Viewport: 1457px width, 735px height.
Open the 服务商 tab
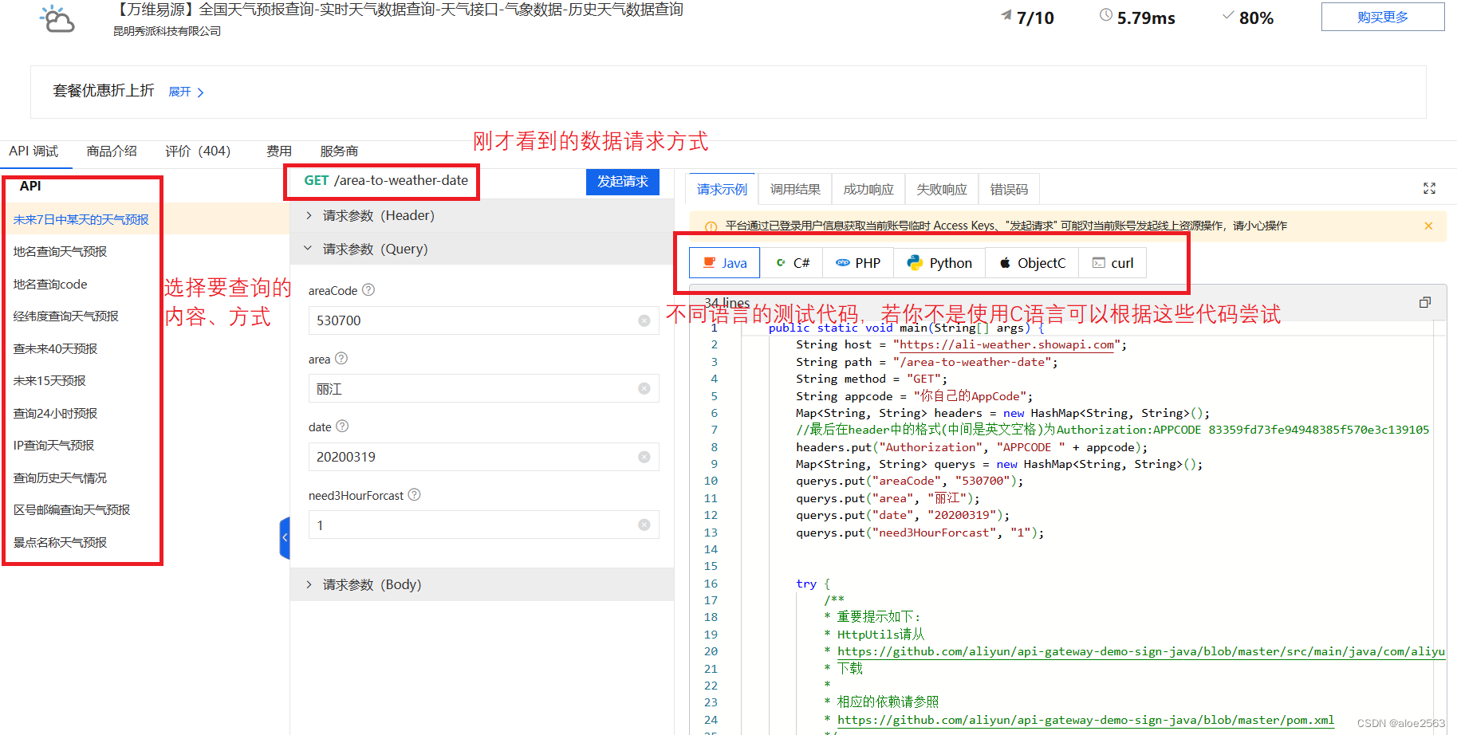click(339, 151)
